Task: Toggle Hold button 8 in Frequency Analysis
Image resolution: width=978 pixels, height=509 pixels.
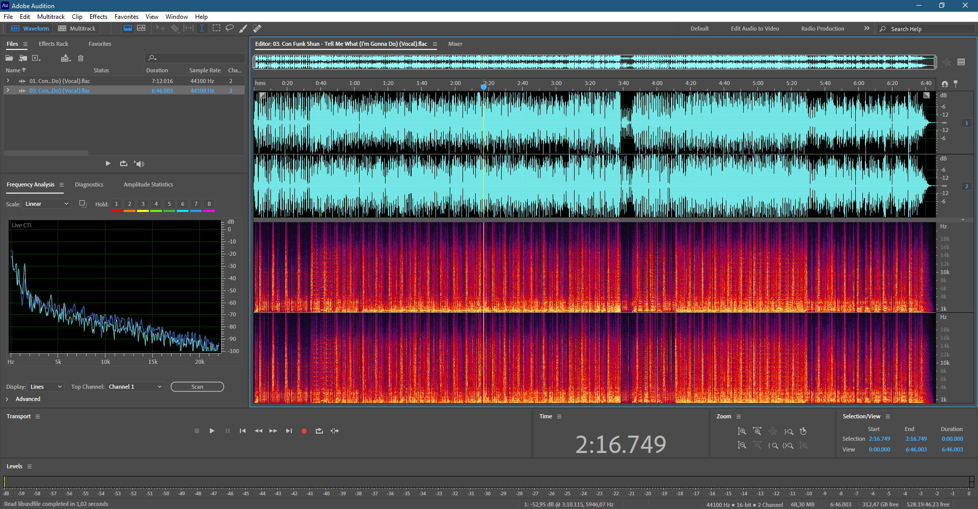Action: tap(209, 204)
